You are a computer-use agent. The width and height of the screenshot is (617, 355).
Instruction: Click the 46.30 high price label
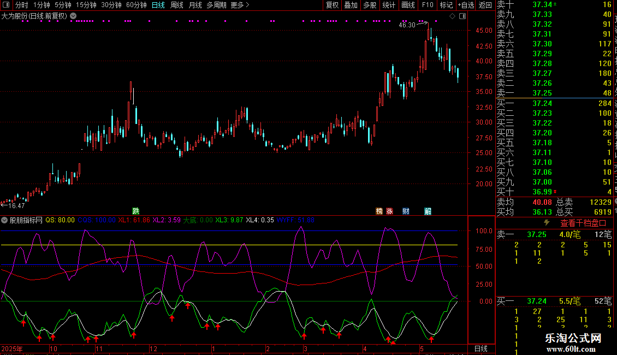[407, 25]
